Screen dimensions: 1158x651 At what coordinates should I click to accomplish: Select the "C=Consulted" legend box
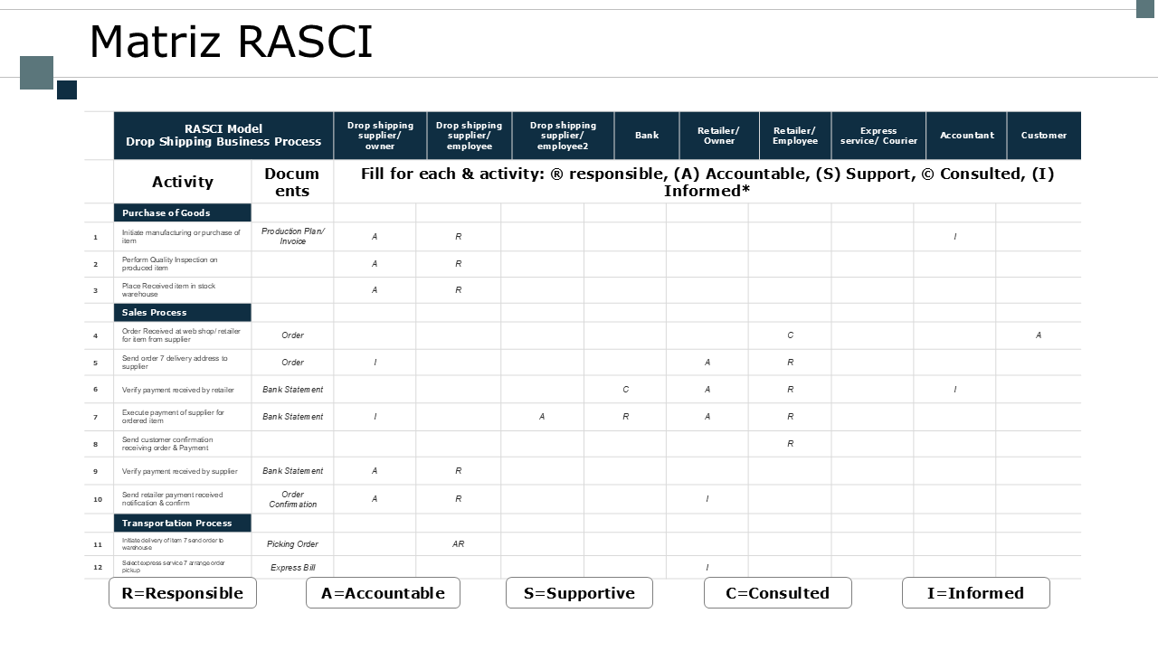[778, 593]
